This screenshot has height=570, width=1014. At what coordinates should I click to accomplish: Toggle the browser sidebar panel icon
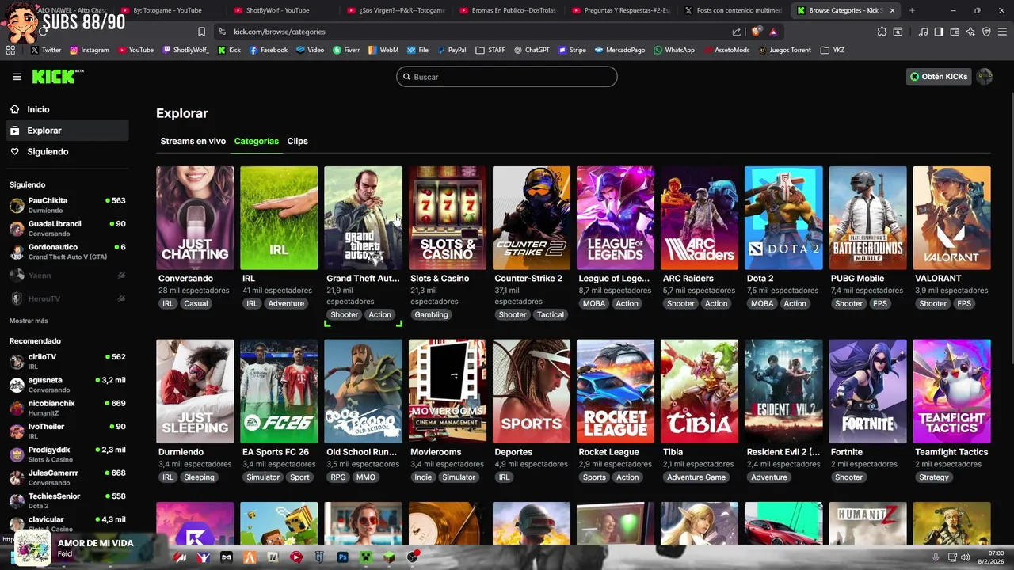(939, 32)
